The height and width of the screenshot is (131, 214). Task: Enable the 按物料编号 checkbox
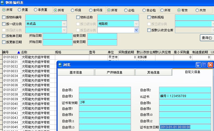coord(4,17)
